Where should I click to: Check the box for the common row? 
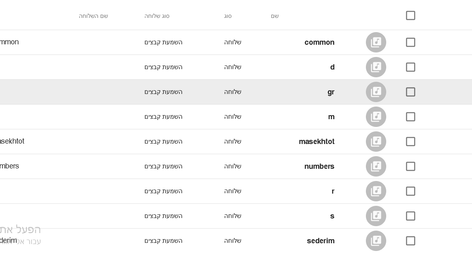(x=410, y=42)
